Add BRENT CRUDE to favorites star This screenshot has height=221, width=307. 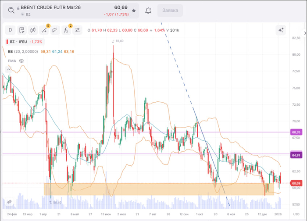[x=134, y=10]
